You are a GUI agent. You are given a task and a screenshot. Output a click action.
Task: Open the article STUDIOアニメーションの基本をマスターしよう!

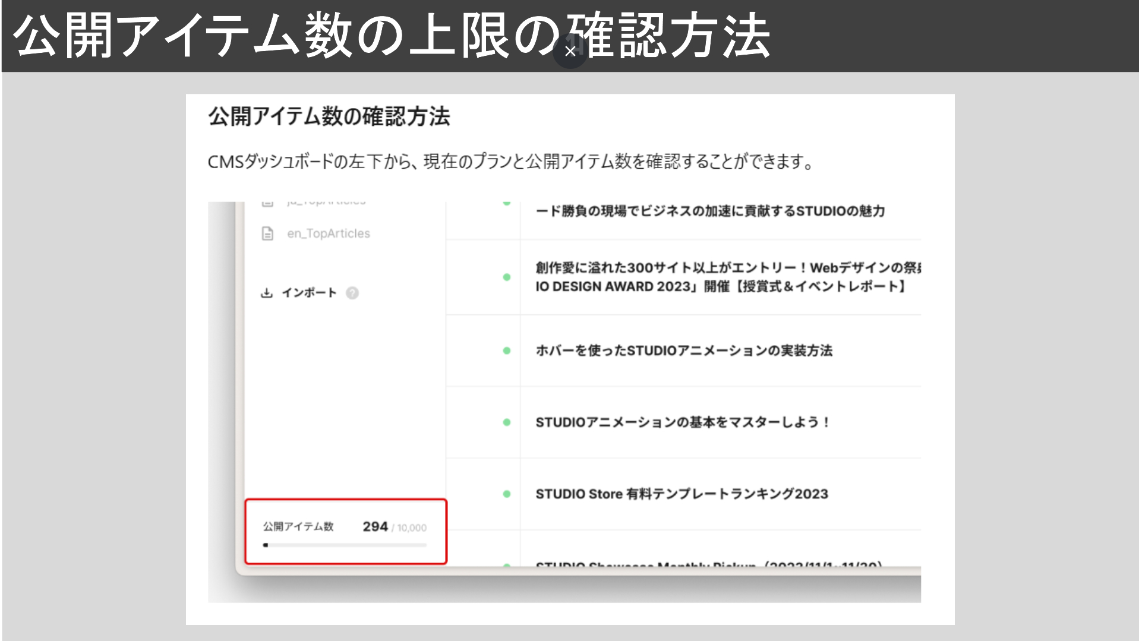click(683, 422)
